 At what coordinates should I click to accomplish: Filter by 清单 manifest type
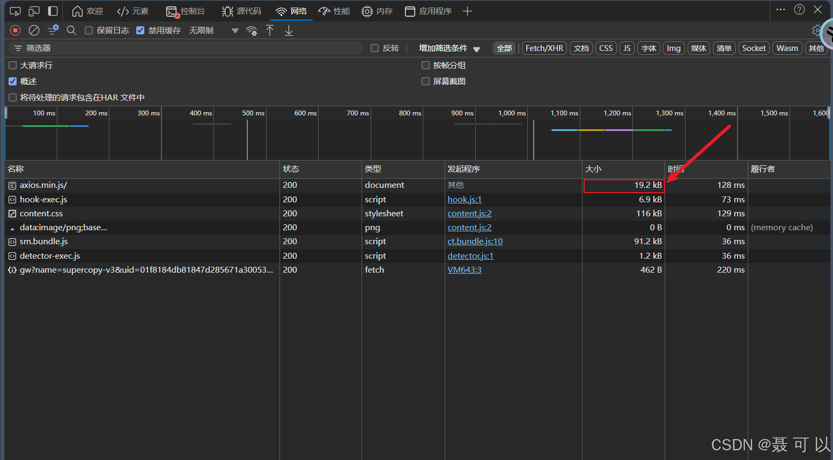point(724,48)
